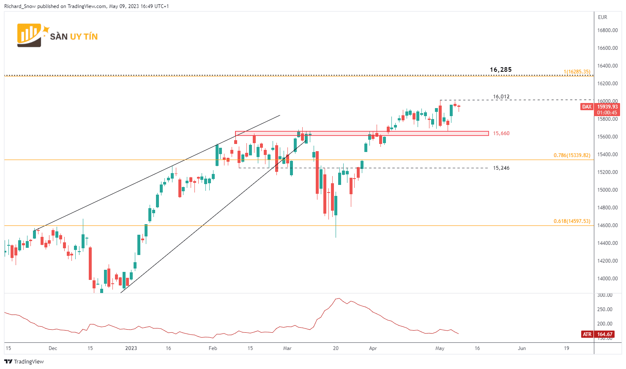Click the orange 0.618 Fibonacci horizontal line

click(299, 225)
